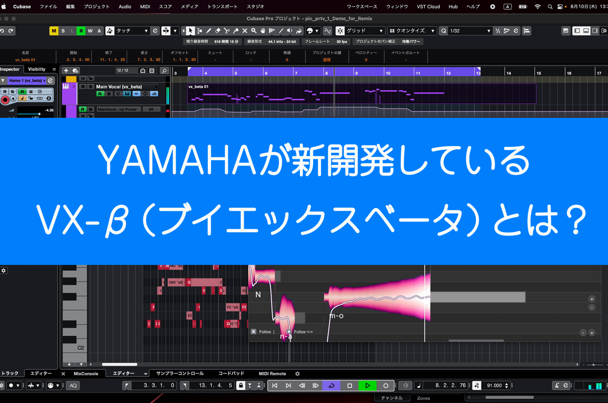The height and width of the screenshot is (403, 608).
Task: Open the Channel Settings for Main Vocal
Action: 118,94
